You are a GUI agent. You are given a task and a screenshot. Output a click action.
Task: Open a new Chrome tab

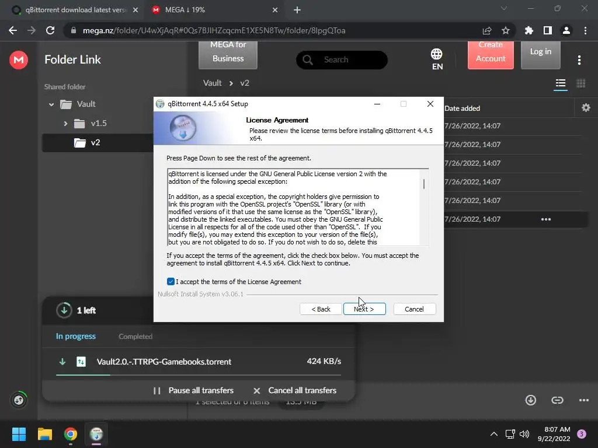tap(297, 10)
